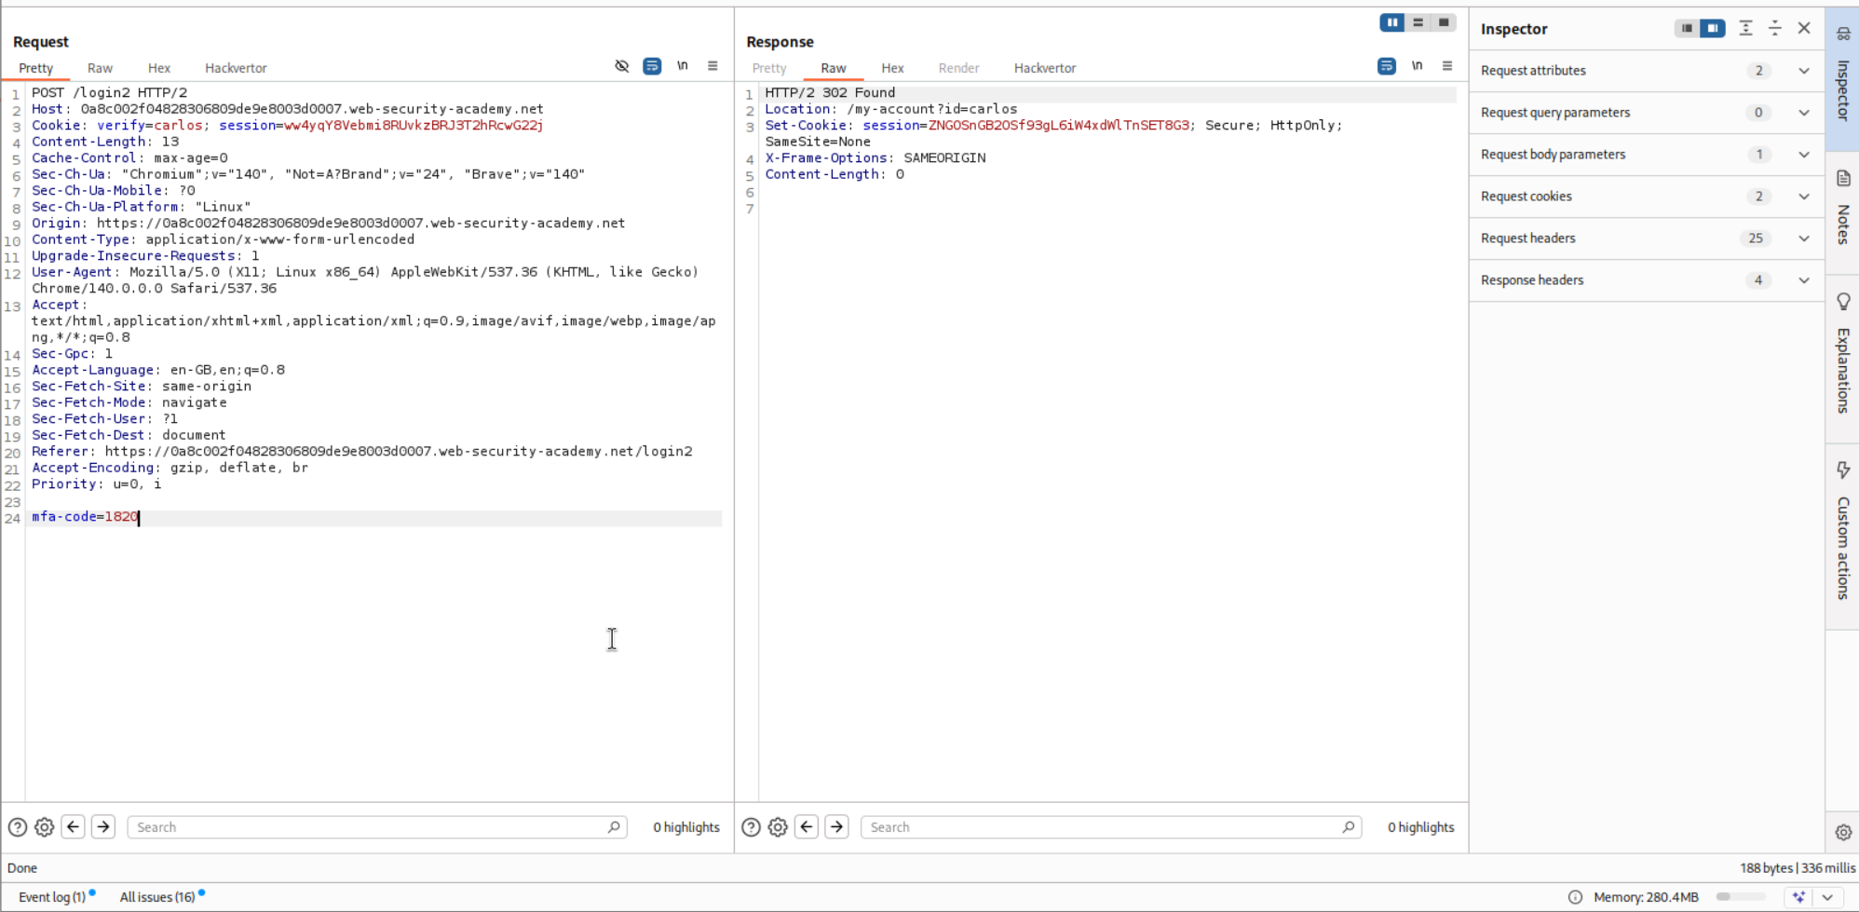
Task: Click the Memory usage slider bar
Action: click(1740, 897)
